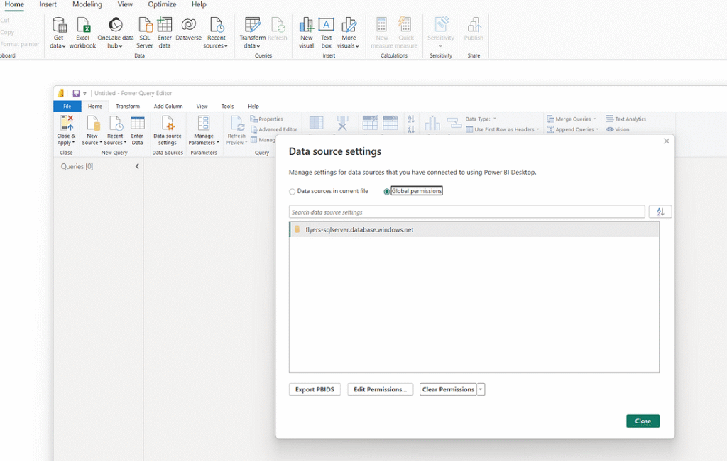
Task: Open the Data Type dropdown
Action: 481,119
